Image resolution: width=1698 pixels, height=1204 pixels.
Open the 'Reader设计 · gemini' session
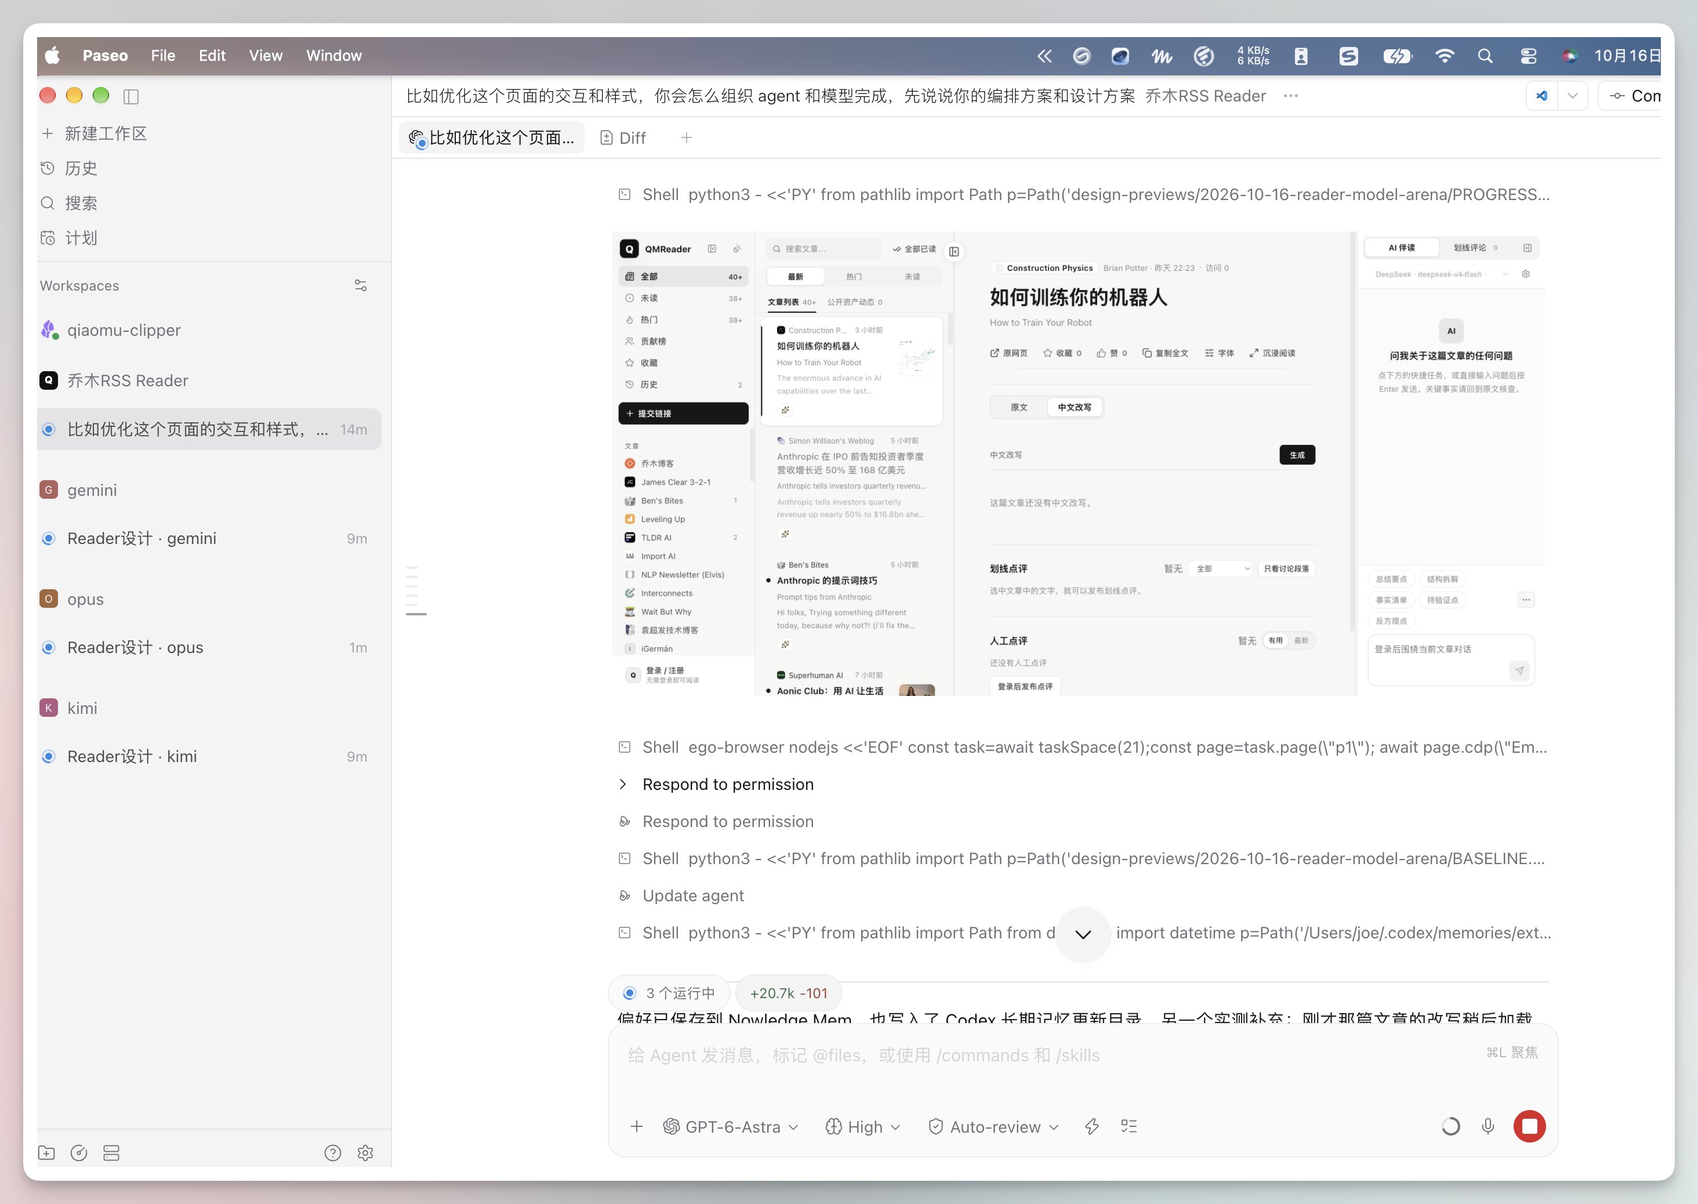tap(209, 538)
